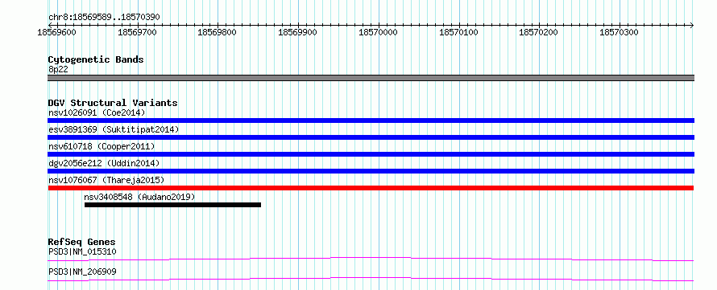Open variant nsv1026091 (Coe2014) label
Image resolution: width=717 pixels, height=290 pixels.
(97, 112)
